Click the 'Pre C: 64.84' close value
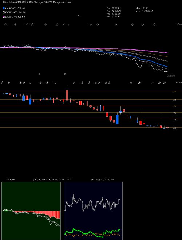Image resolution: width=182 pixels, height=240 pixels. [114, 17]
